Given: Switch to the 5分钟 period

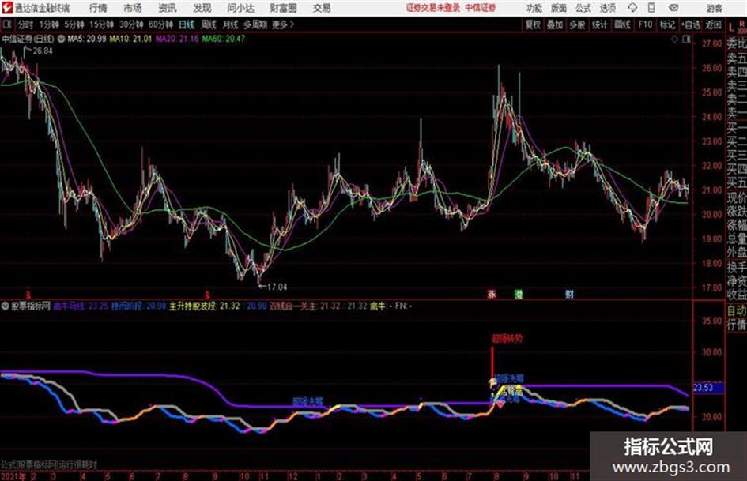Looking at the screenshot, I should pos(74,24).
